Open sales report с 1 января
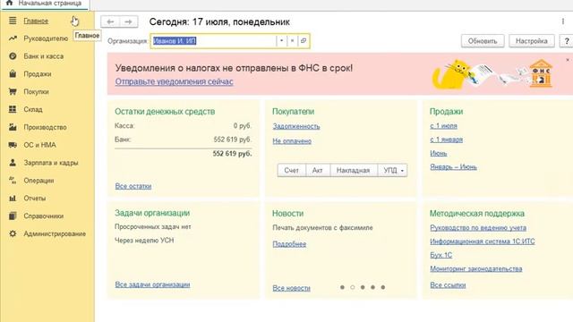Image resolution: width=573 pixels, height=322 pixels. point(446,140)
